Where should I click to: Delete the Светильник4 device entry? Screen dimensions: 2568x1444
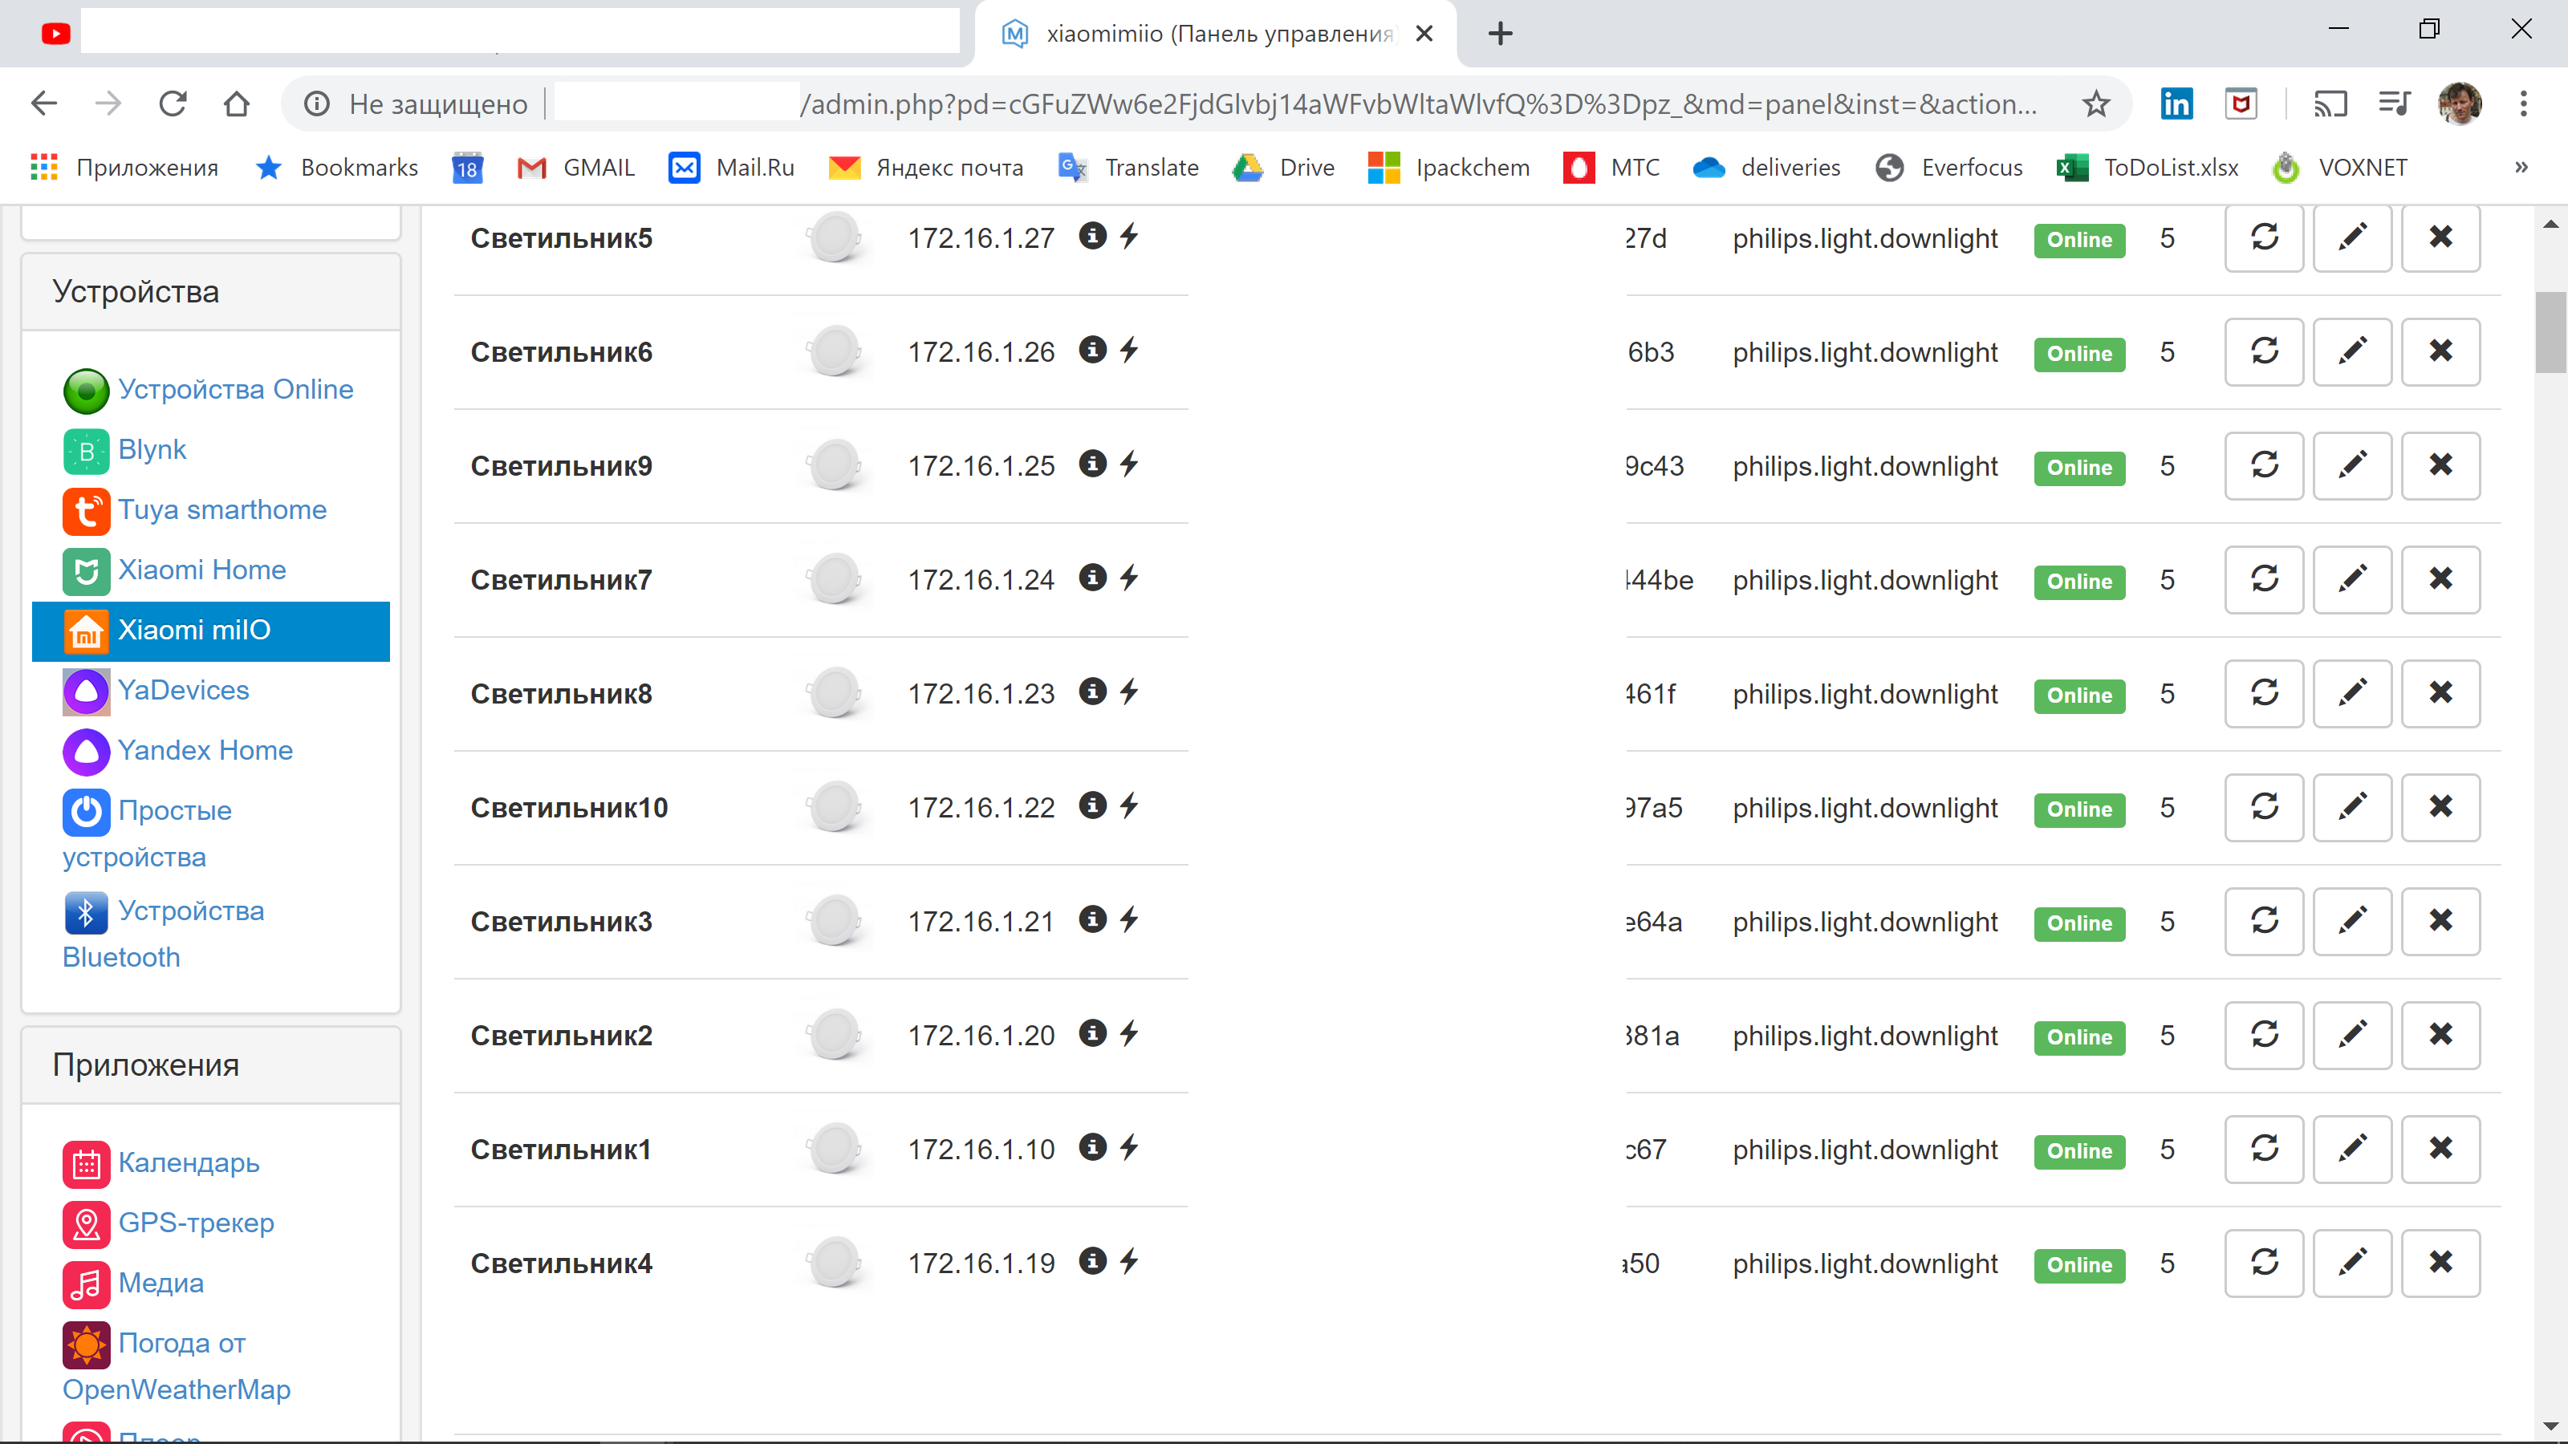tap(2440, 1263)
